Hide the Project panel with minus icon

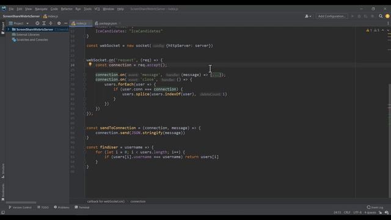(x=65, y=23)
